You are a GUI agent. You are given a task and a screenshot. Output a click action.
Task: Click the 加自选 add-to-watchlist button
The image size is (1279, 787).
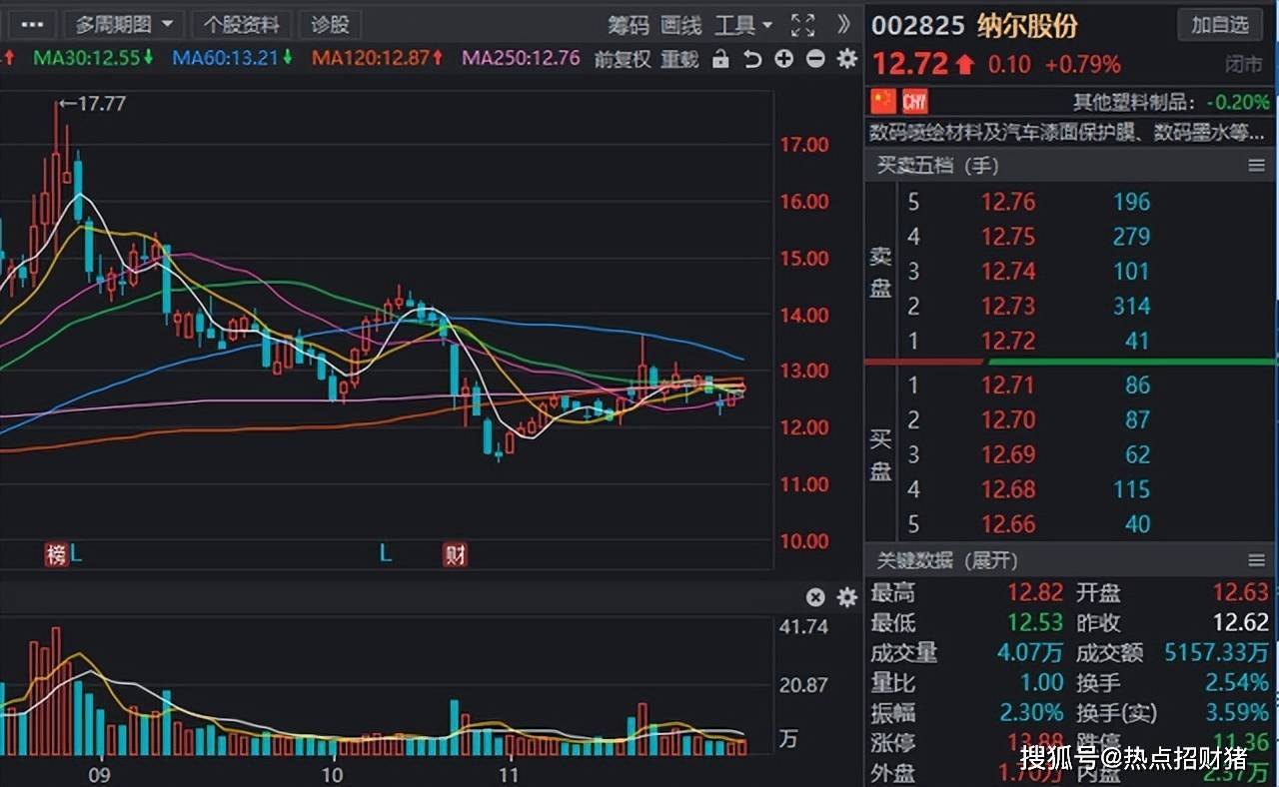pos(1220,24)
